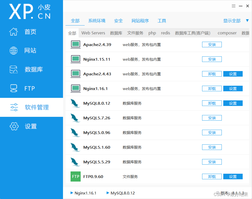Uninstall FTP0.9.60 via 卸载
Screen dimensions: 252x199
click(212, 176)
